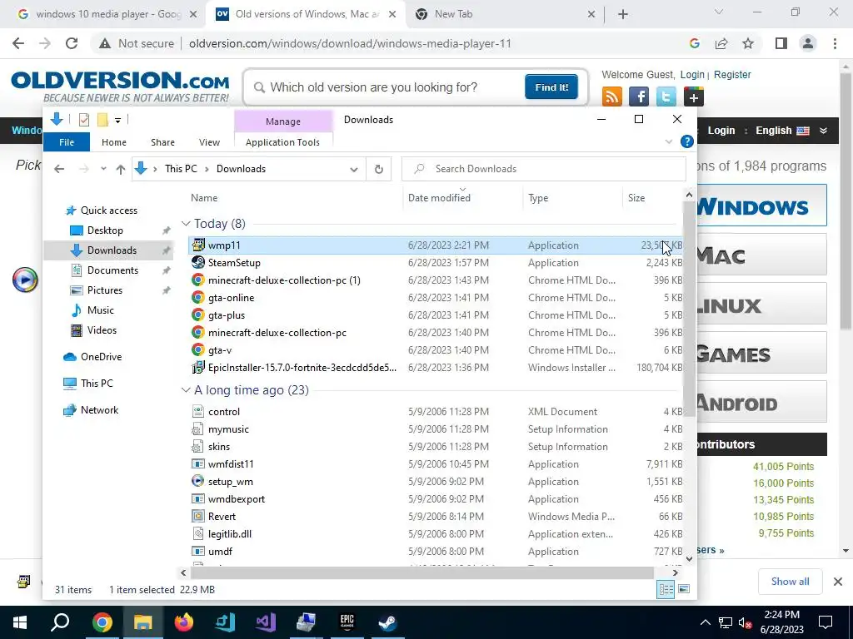
Task: Open Chrome tab search chevron
Action: coord(719,12)
